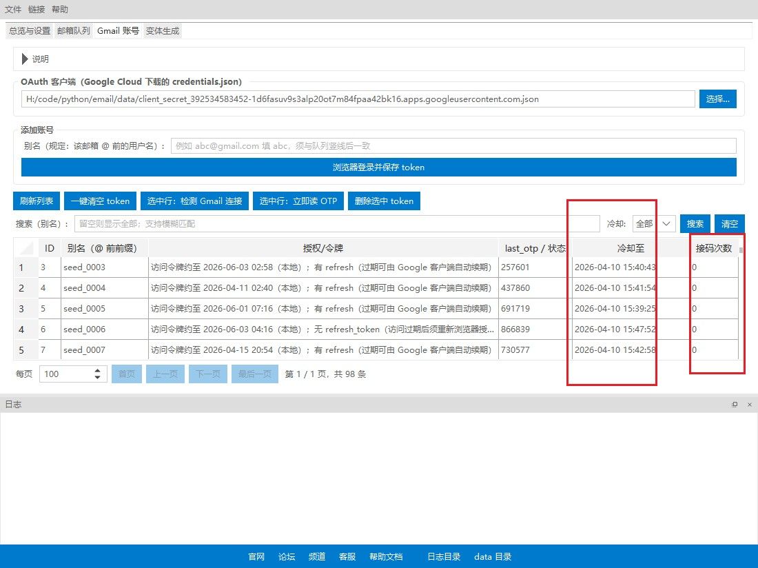The image size is (758, 568).
Task: Switch to the 变体生成 tab
Action: pyautogui.click(x=163, y=31)
